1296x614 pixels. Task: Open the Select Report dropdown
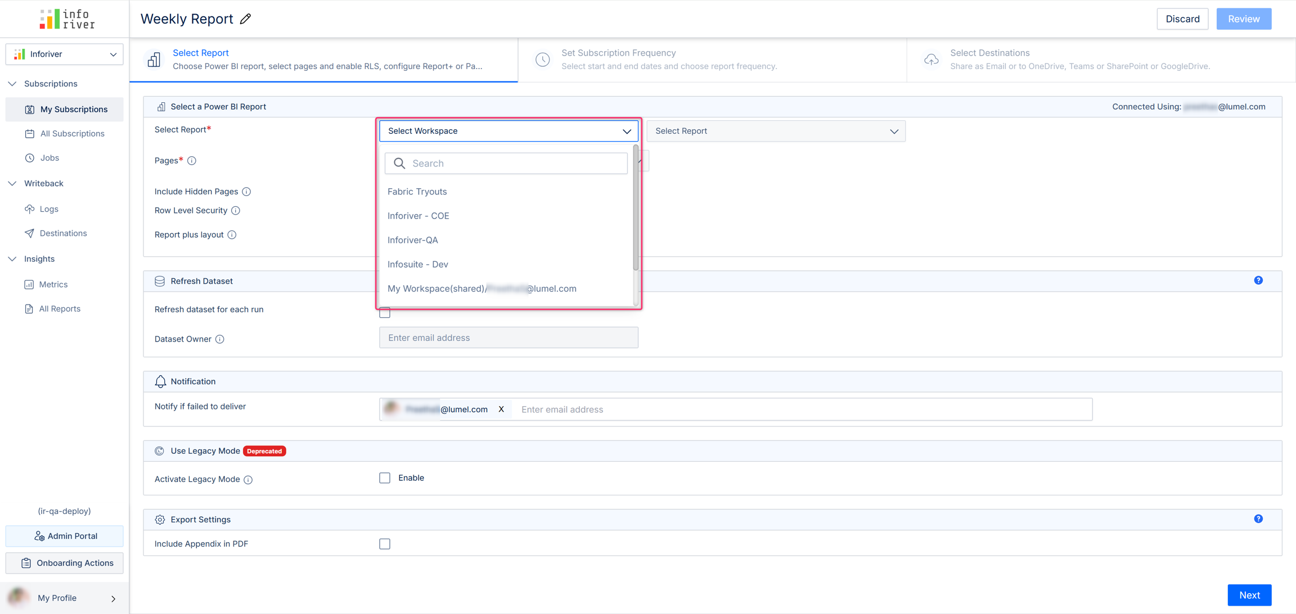(x=776, y=131)
